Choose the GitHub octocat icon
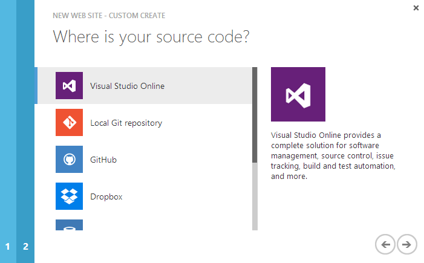 (x=69, y=159)
